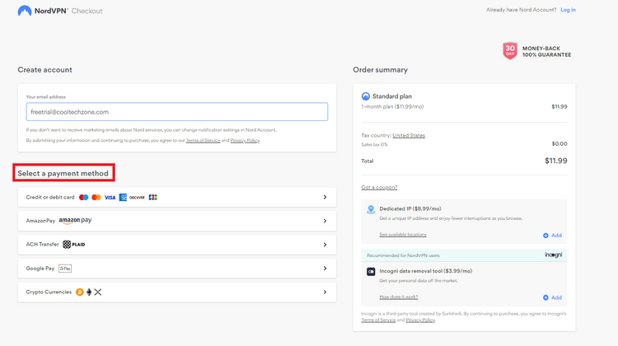This screenshot has height=346, width=618.
Task: Open Incogni's Terms of Service link
Action: point(378,320)
